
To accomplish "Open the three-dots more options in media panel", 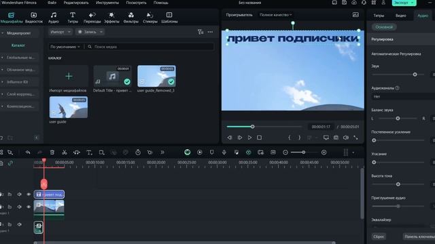I will pos(210,32).
